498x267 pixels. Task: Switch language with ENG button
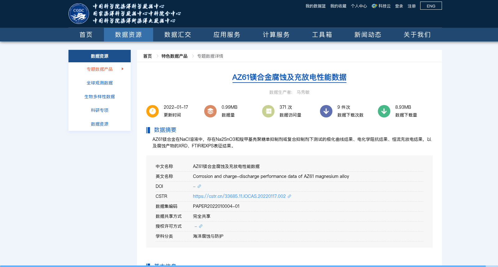click(431, 6)
